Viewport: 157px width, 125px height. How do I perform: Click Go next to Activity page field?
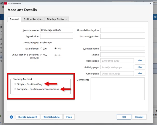point(140,67)
